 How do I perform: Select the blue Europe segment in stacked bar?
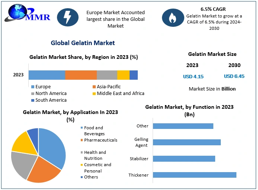(47, 75)
